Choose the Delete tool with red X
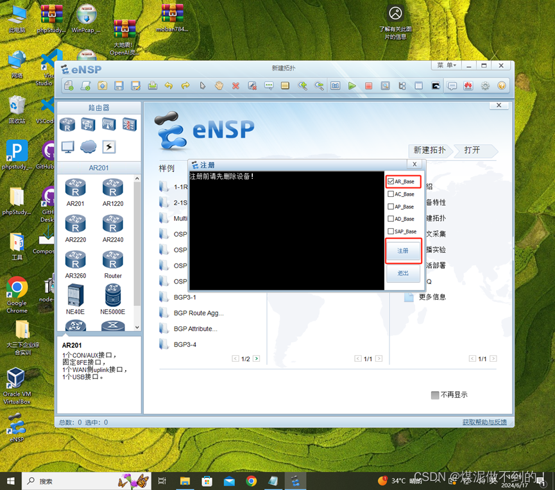Viewport: 555px width, 490px height. pyautogui.click(x=235, y=85)
